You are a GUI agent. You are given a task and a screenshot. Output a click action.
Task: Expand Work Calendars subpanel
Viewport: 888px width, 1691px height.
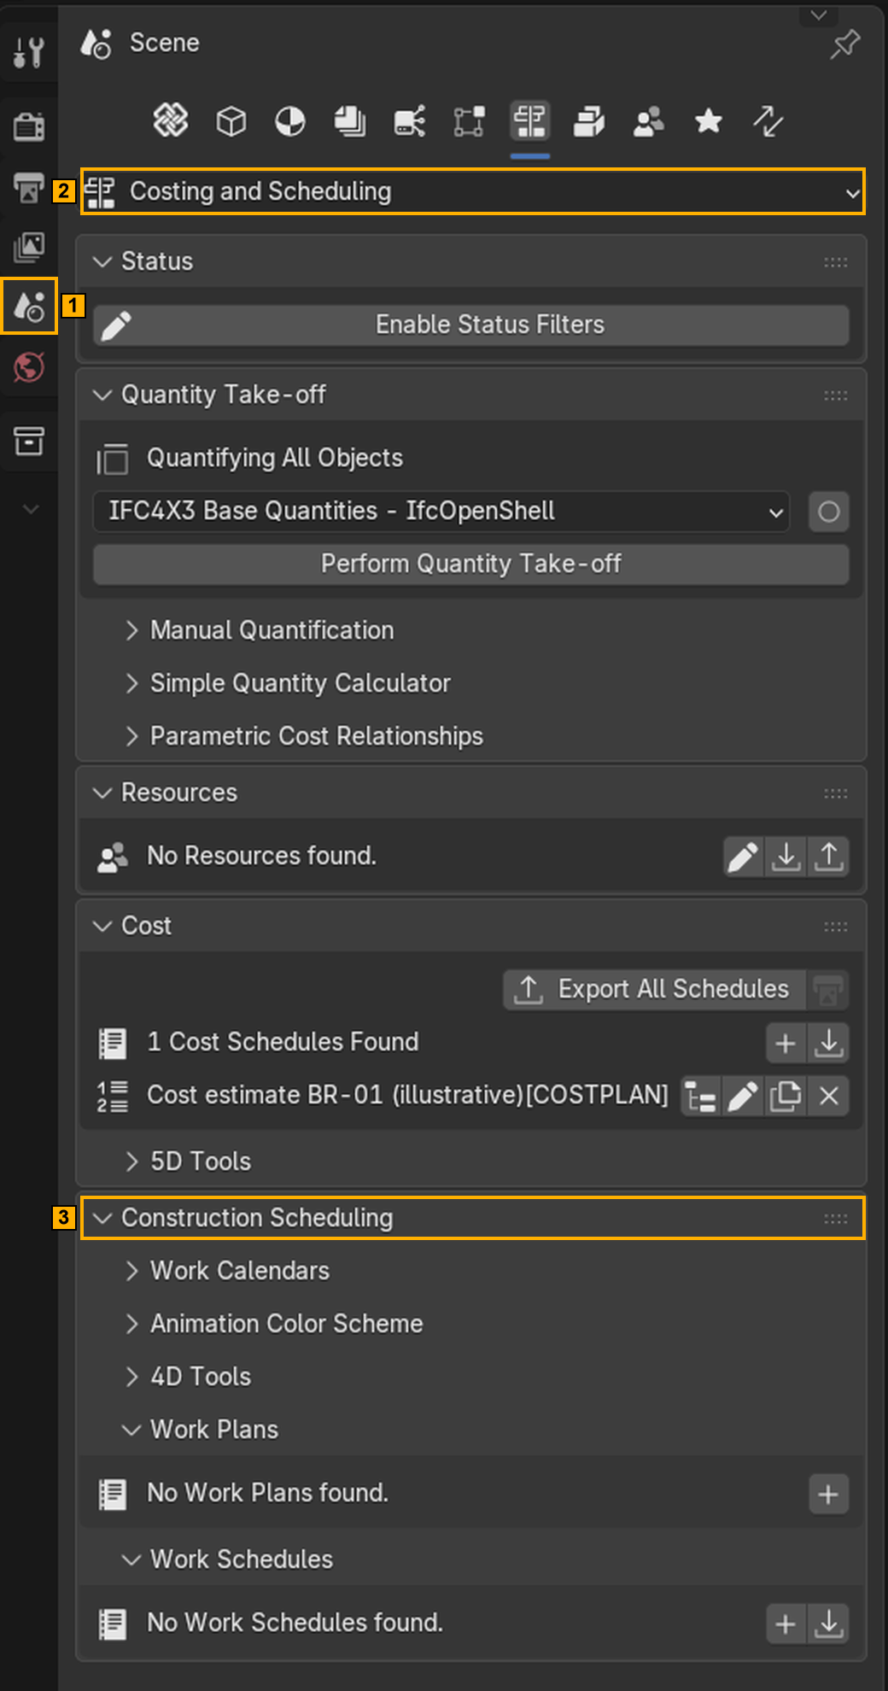pyautogui.click(x=227, y=1271)
